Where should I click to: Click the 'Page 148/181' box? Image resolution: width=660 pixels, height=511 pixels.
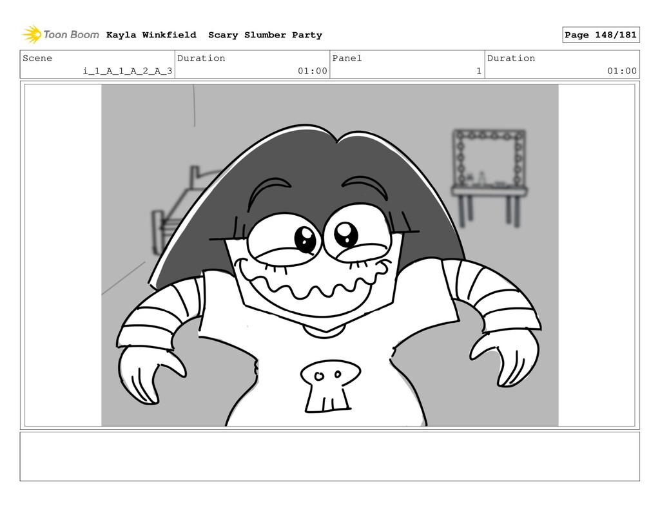point(601,35)
